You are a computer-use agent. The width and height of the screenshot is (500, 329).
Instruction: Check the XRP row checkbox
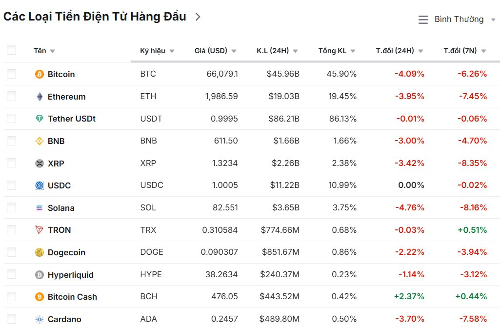point(11,164)
